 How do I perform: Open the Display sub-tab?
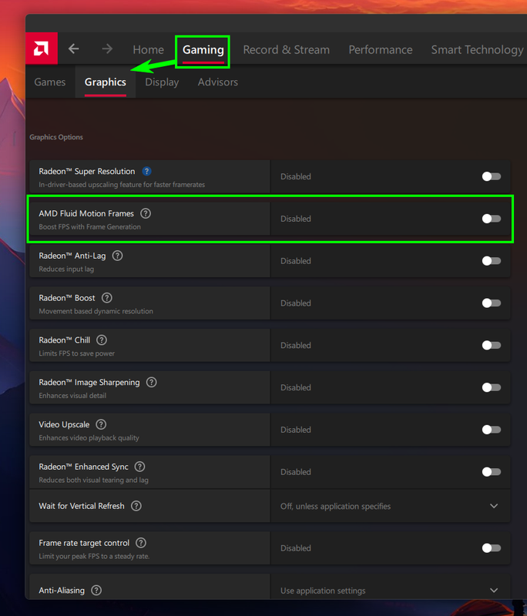[162, 82]
